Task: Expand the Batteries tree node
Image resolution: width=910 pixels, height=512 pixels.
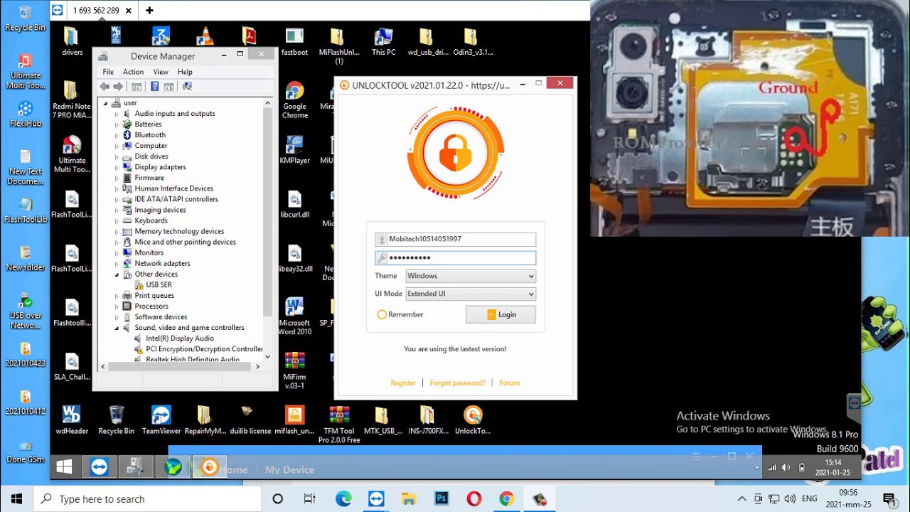Action: [x=117, y=124]
